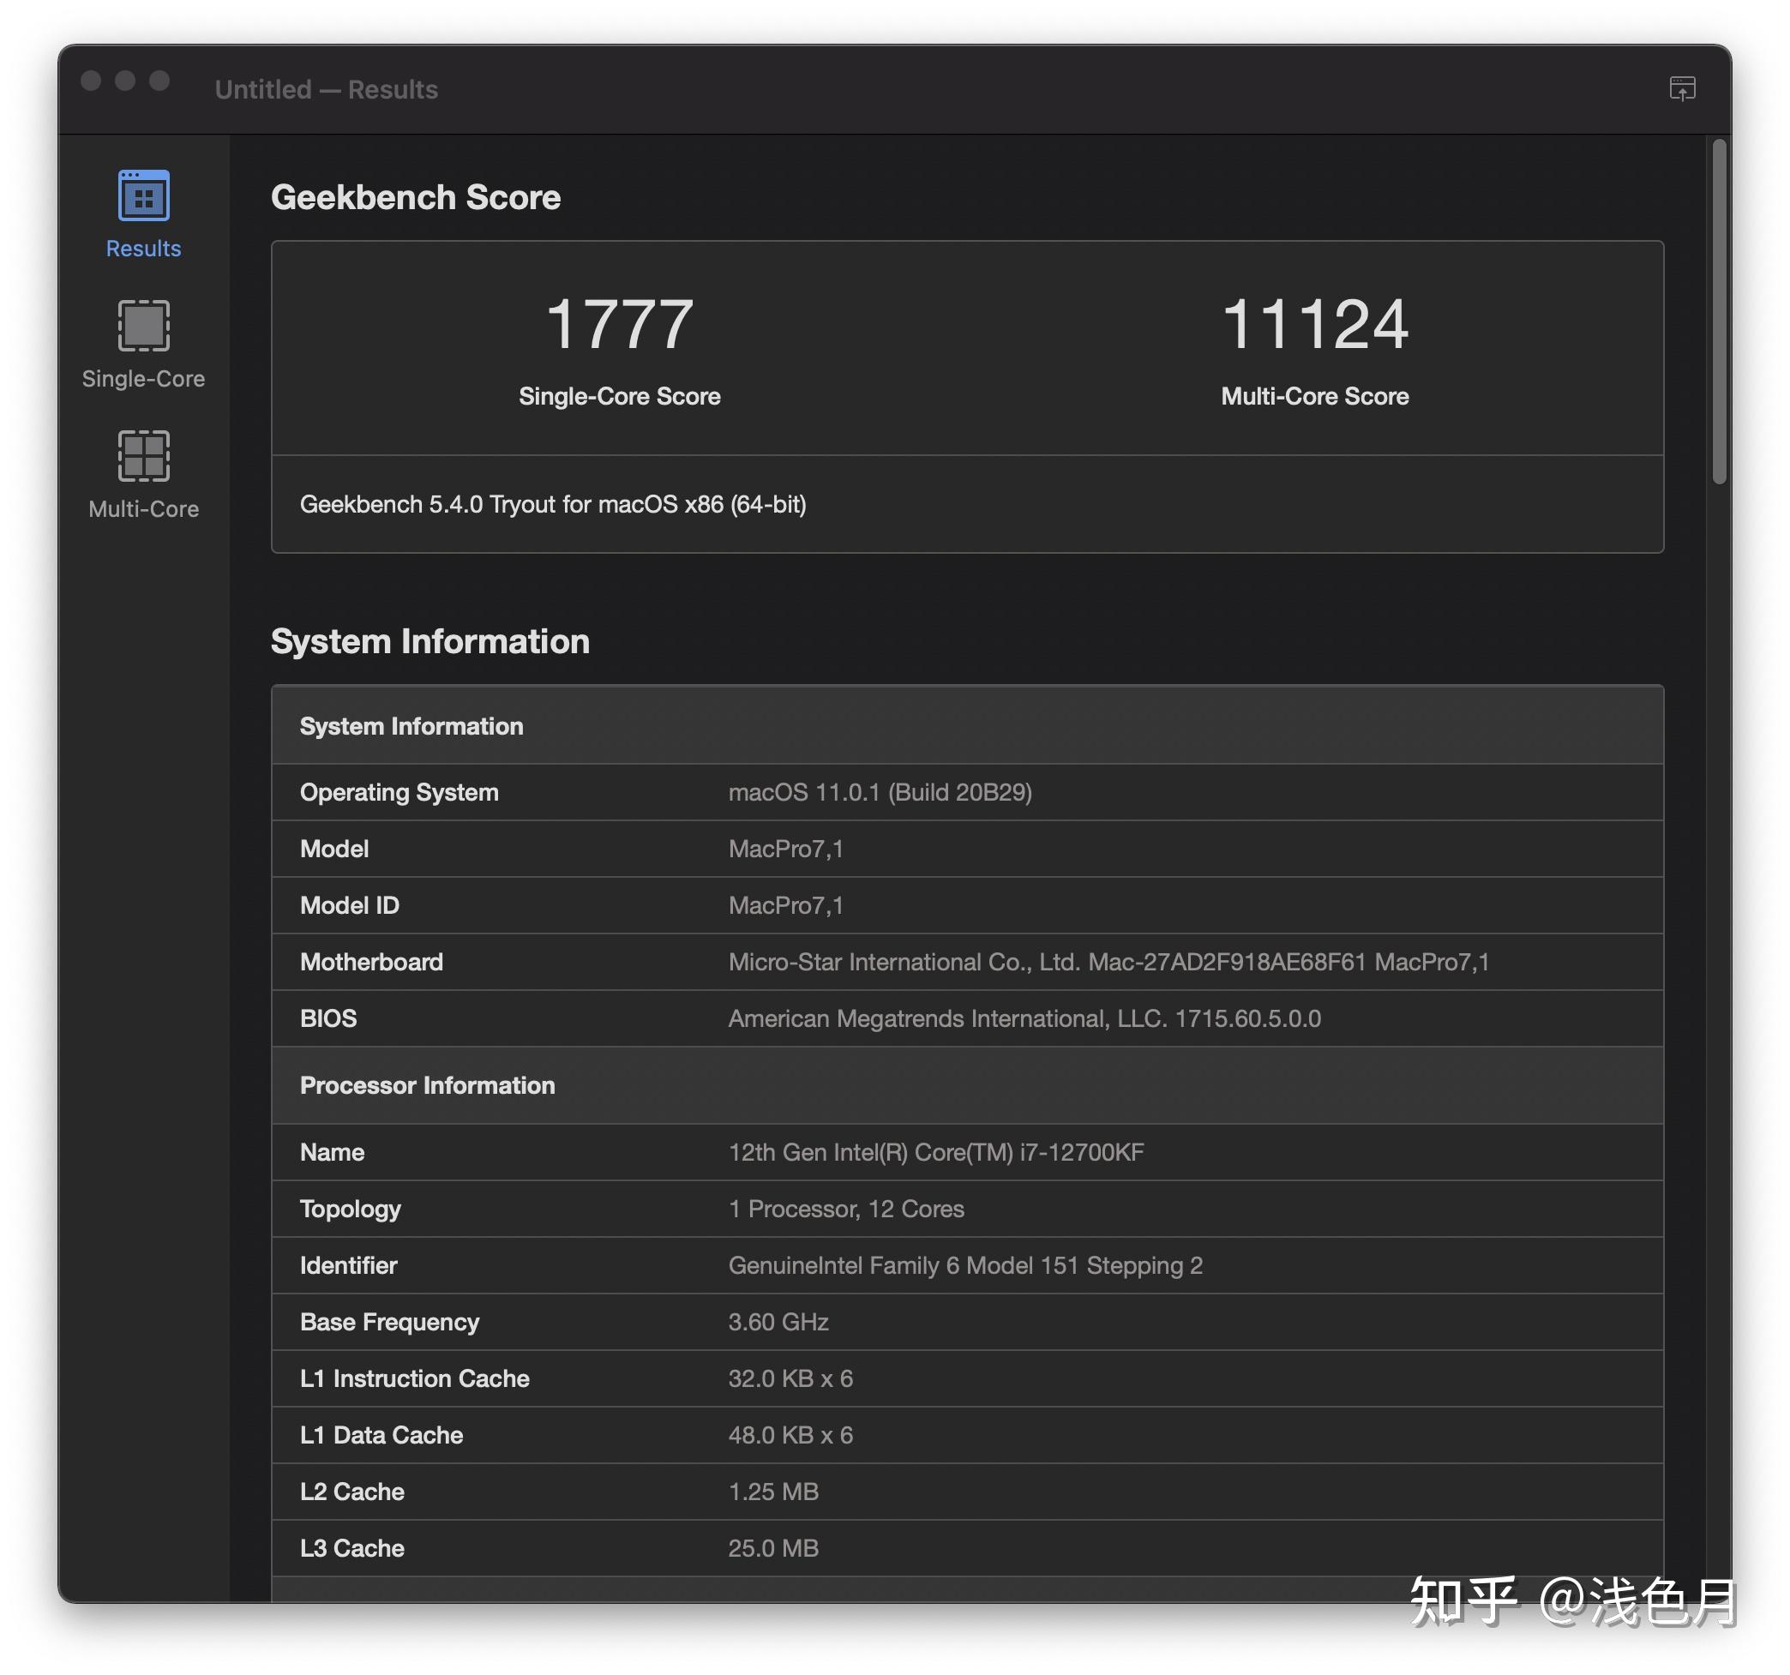Viewport: 1790px width, 1675px height.
Task: Click the Motherboard row label
Action: coord(371,962)
